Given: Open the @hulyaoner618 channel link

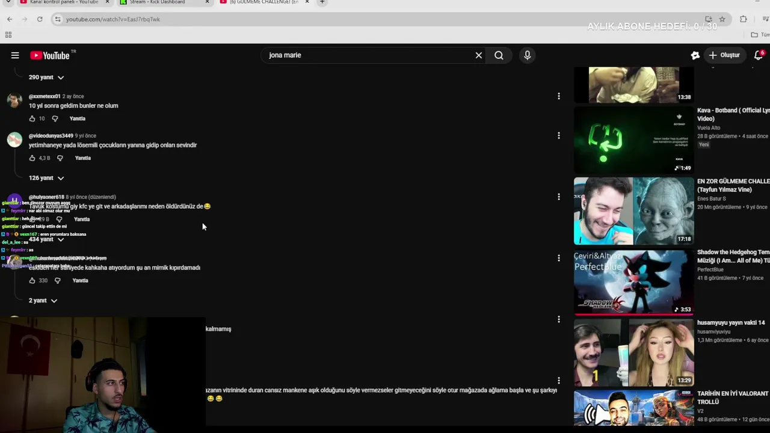Looking at the screenshot, I should tap(46, 197).
